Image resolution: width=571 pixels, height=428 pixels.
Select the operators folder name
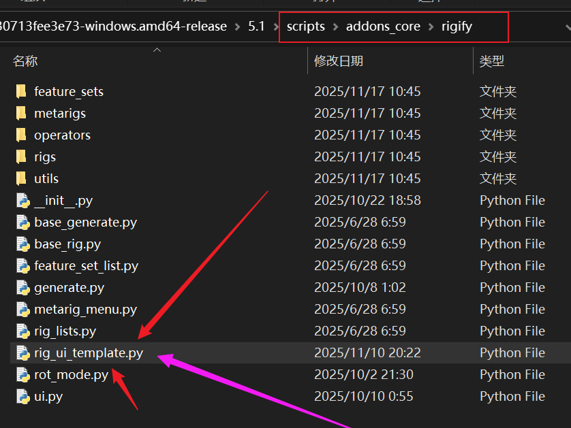point(62,135)
